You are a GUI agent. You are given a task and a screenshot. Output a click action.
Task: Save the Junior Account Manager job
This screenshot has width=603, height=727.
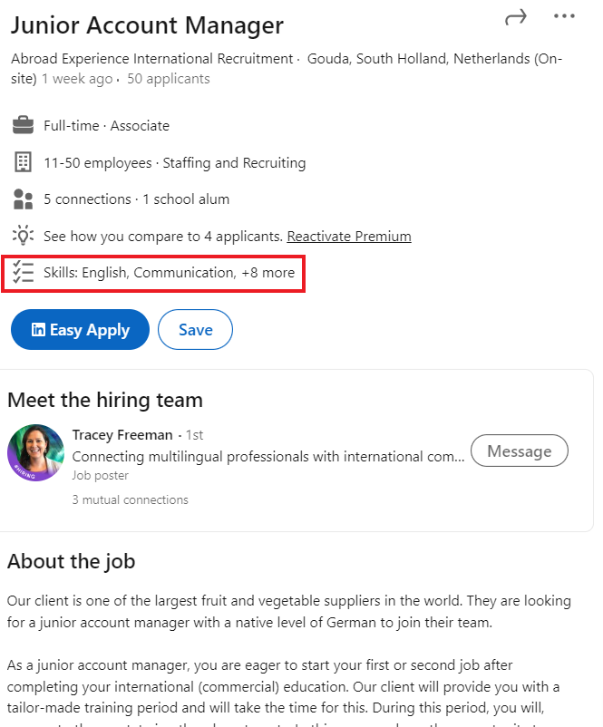pos(195,329)
